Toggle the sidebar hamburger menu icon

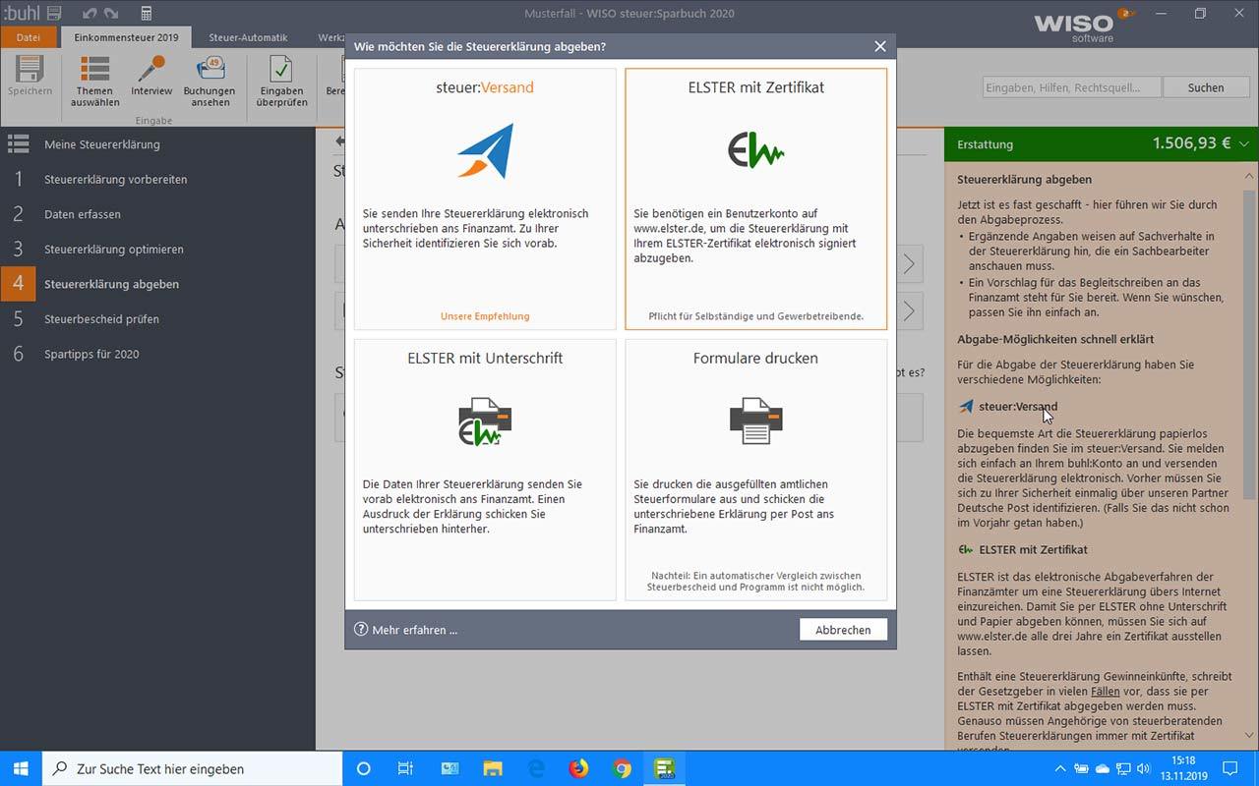point(18,144)
